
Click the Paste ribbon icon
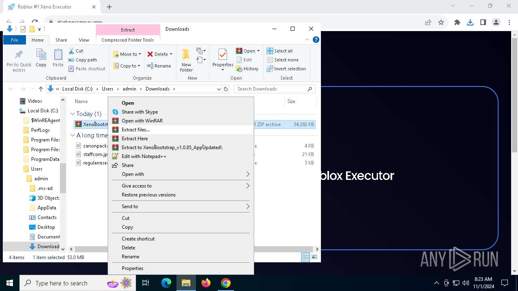coord(58,58)
